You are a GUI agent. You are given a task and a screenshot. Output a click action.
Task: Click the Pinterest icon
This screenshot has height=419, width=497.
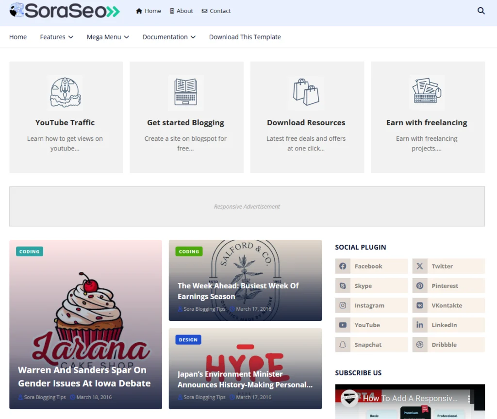click(420, 286)
